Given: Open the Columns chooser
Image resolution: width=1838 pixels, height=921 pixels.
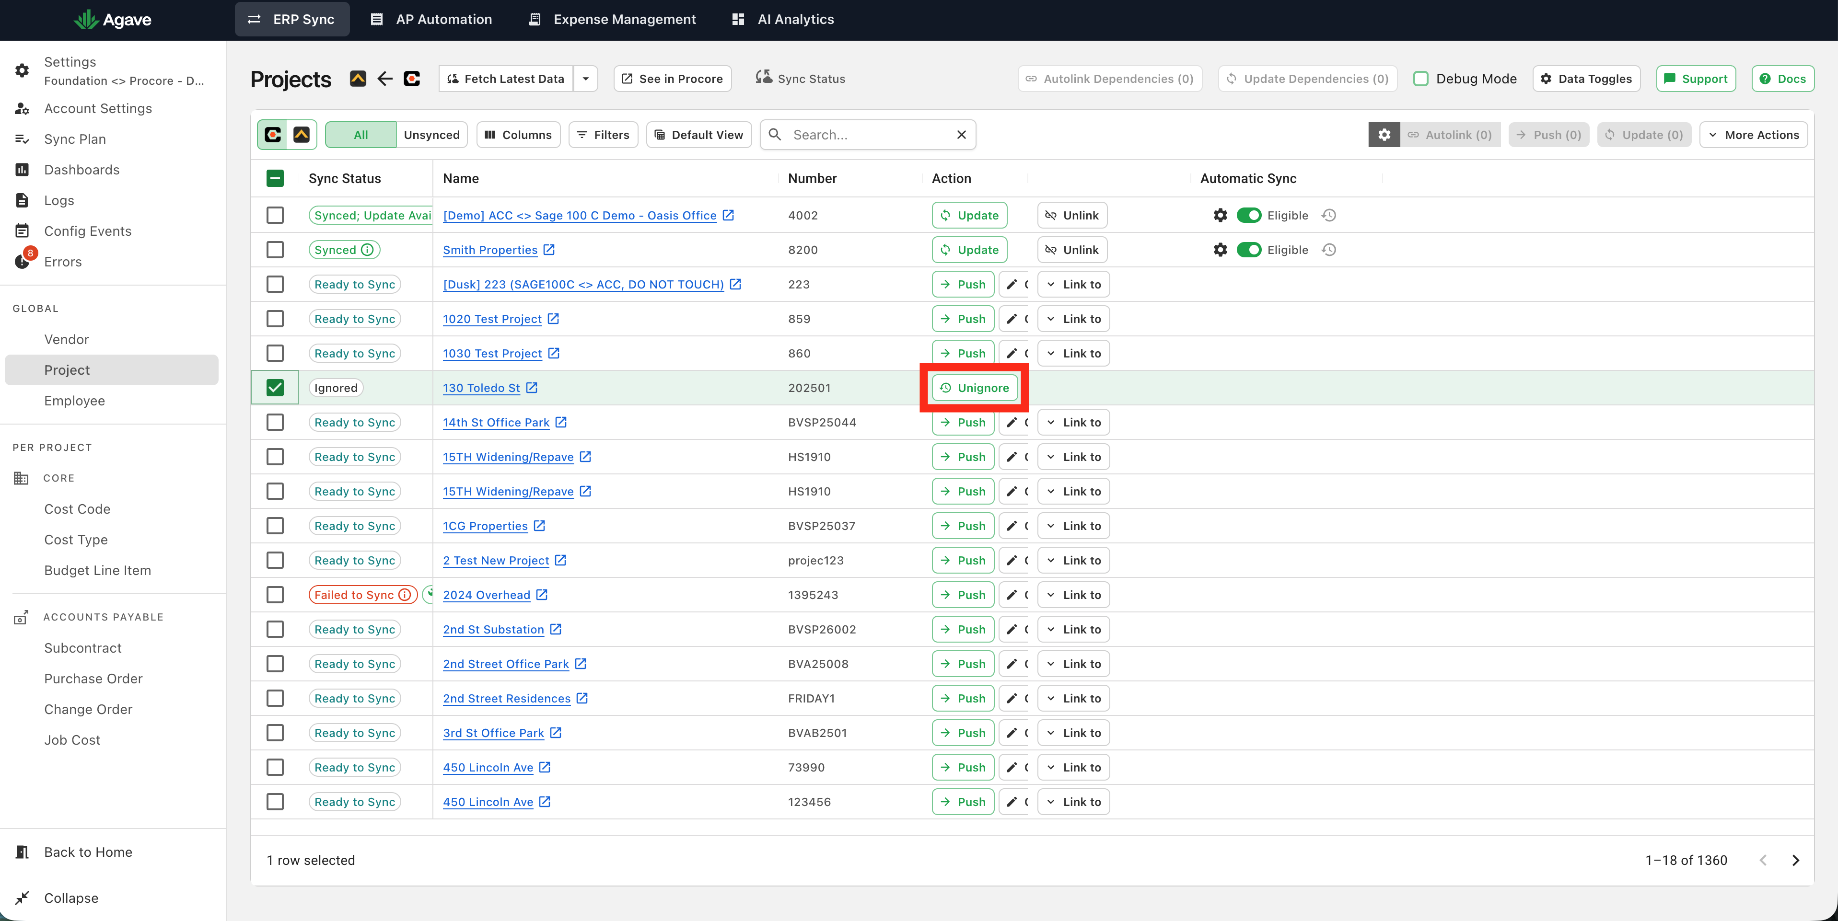Looking at the screenshot, I should coord(518,135).
